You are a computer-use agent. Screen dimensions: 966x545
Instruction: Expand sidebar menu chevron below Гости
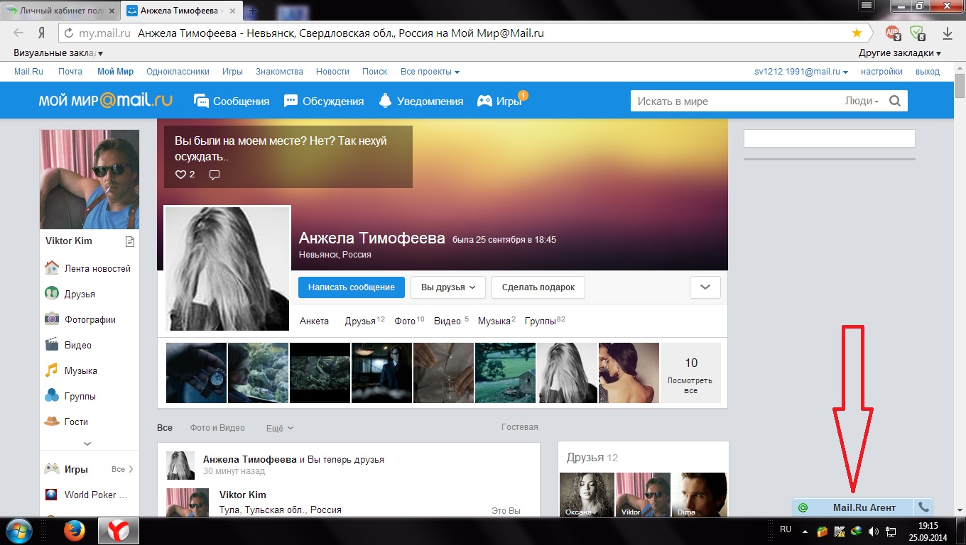[x=87, y=444]
